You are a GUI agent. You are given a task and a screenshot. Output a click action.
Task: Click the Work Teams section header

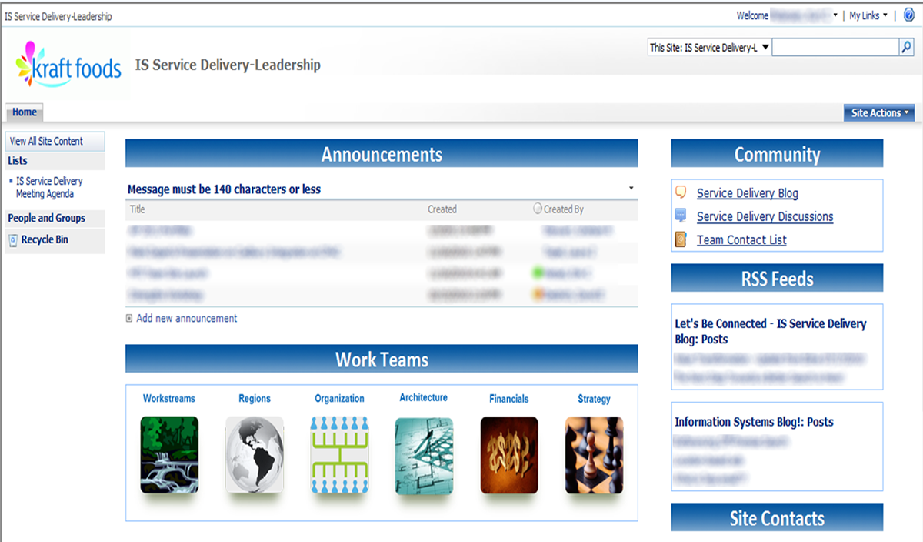pos(382,360)
